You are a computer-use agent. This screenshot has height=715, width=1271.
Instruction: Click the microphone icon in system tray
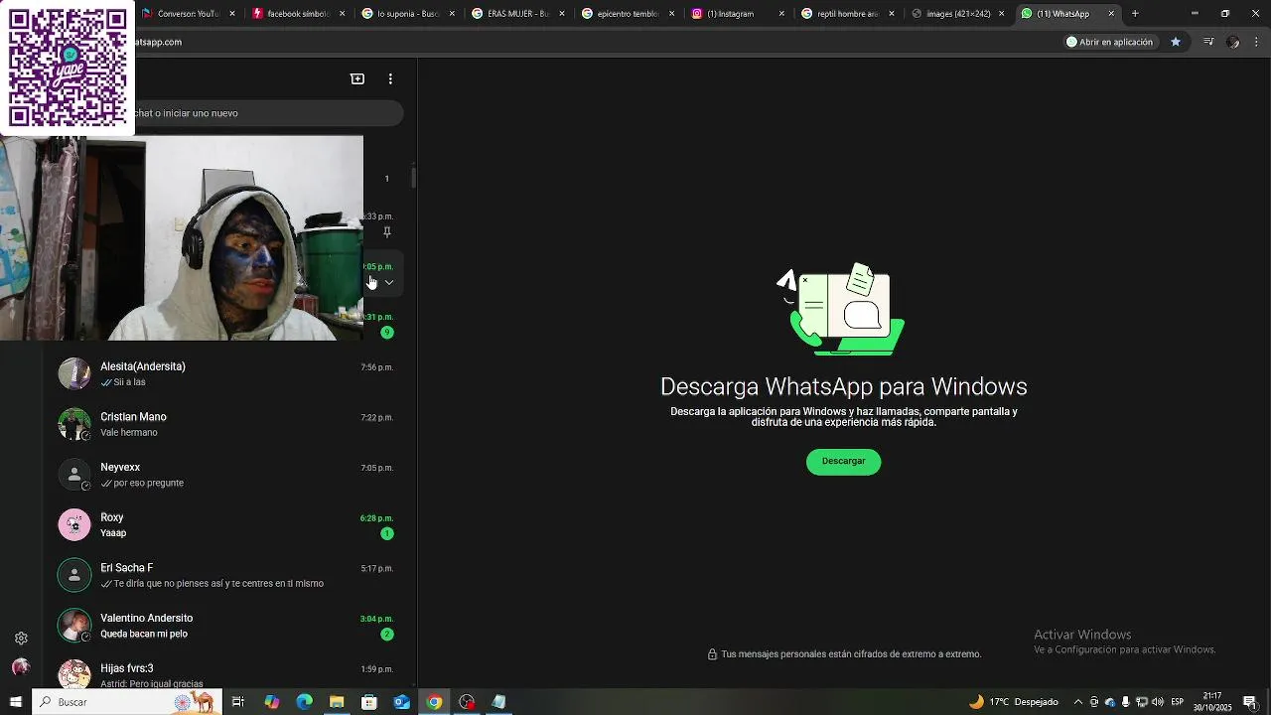click(1125, 702)
